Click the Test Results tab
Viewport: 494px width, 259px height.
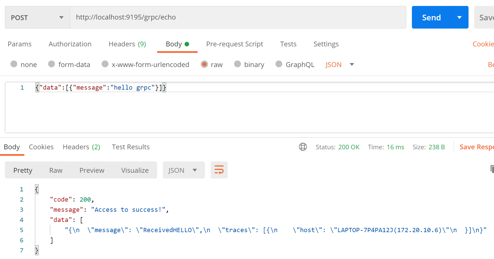[x=131, y=147]
